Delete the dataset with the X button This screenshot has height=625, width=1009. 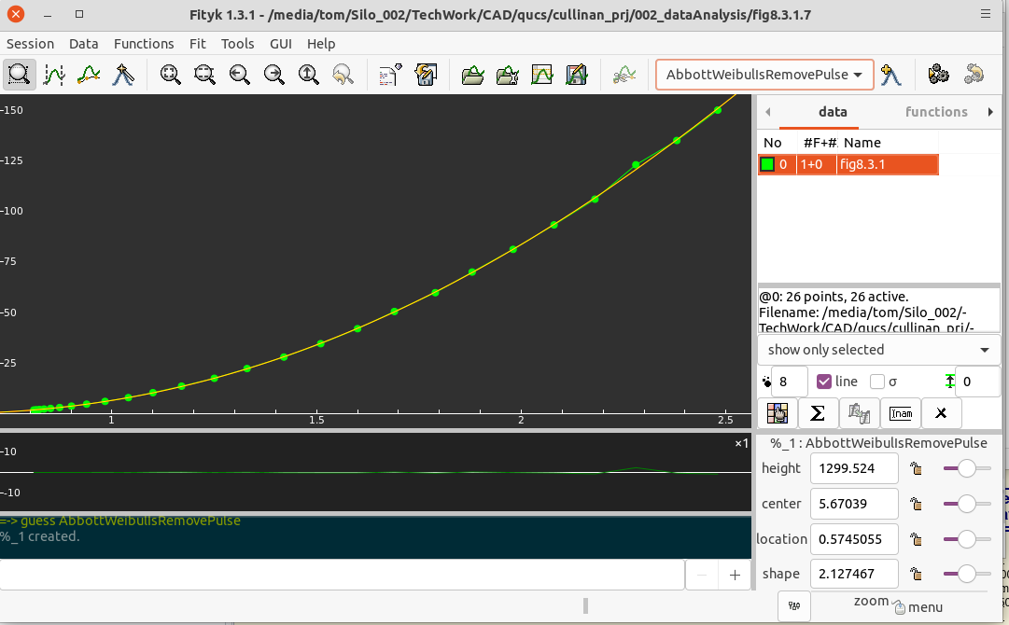click(941, 413)
